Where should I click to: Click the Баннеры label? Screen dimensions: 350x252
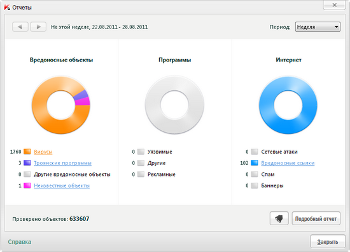[x=272, y=185]
